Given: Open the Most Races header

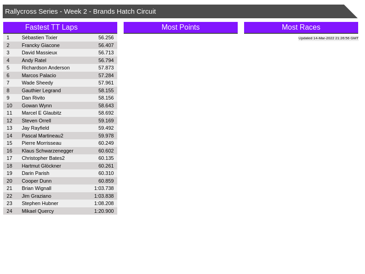Looking at the screenshot, I should (x=301, y=27).
